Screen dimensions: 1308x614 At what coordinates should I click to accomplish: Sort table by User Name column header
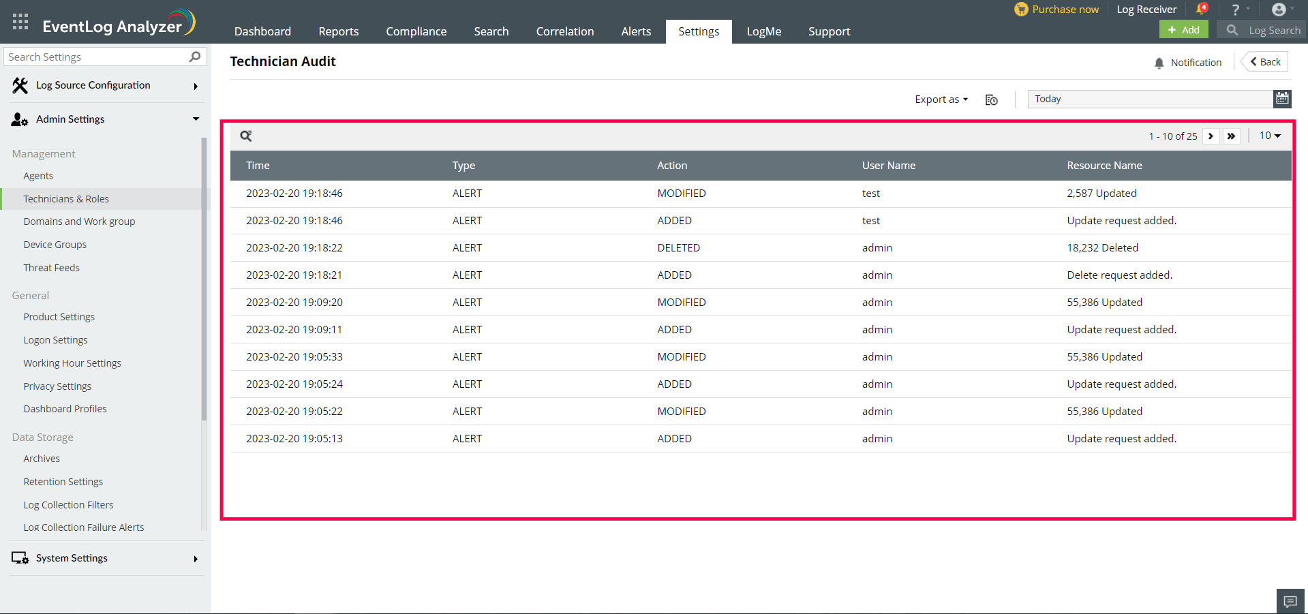point(889,166)
